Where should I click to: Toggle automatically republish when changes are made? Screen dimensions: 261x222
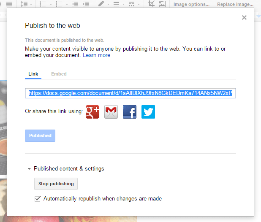tap(38, 199)
